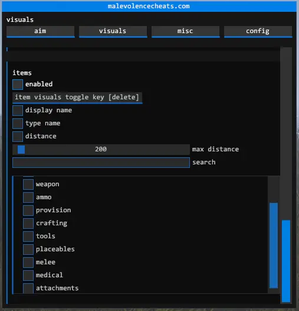
Task: Click the item list scrollbar thumb
Action: coord(274,245)
